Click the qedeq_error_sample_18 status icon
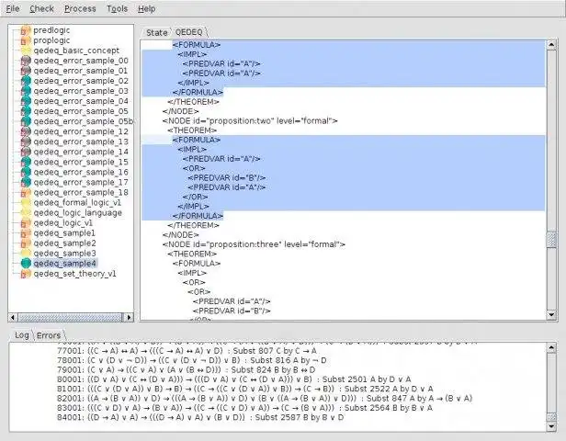The height and width of the screenshot is (441, 566). (x=26, y=192)
